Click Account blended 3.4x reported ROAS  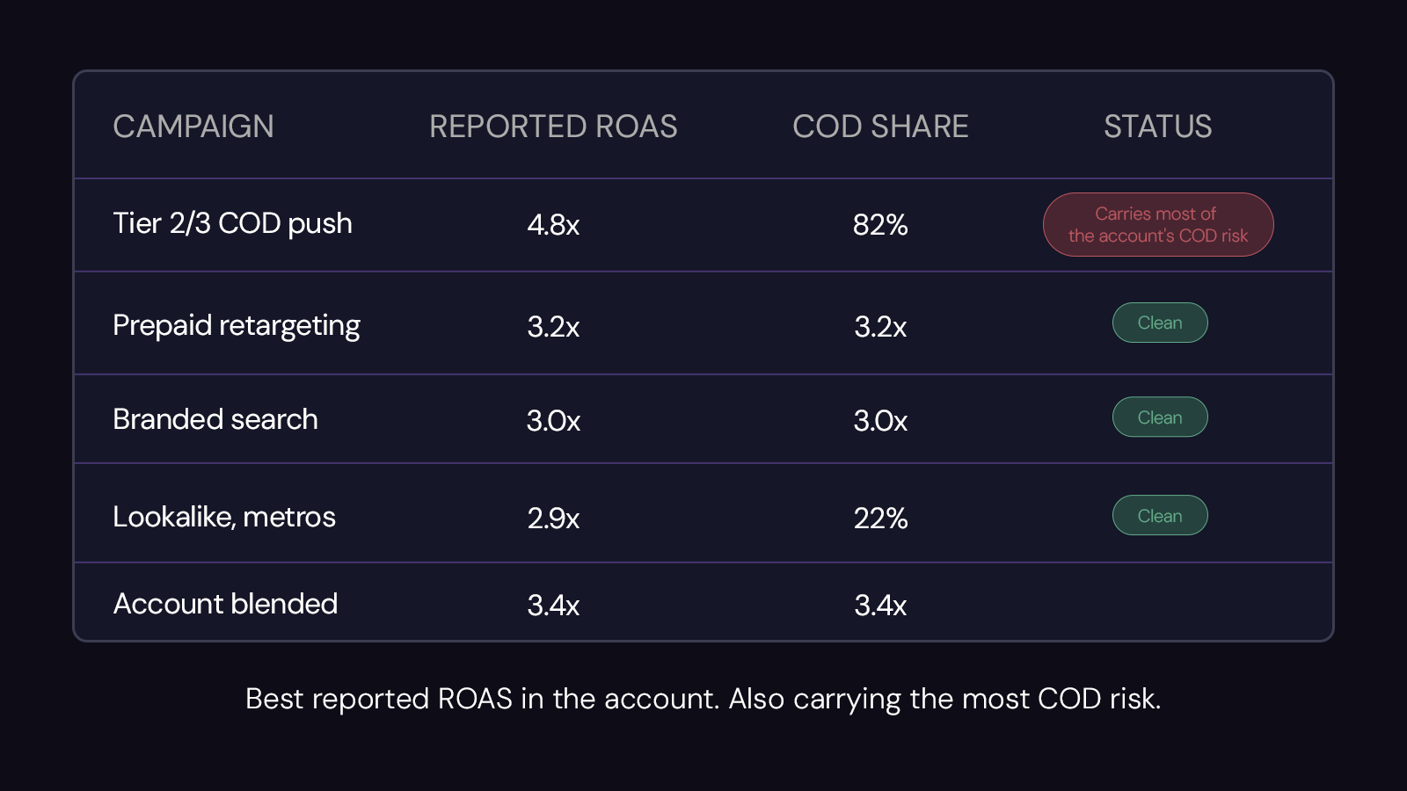(x=553, y=605)
